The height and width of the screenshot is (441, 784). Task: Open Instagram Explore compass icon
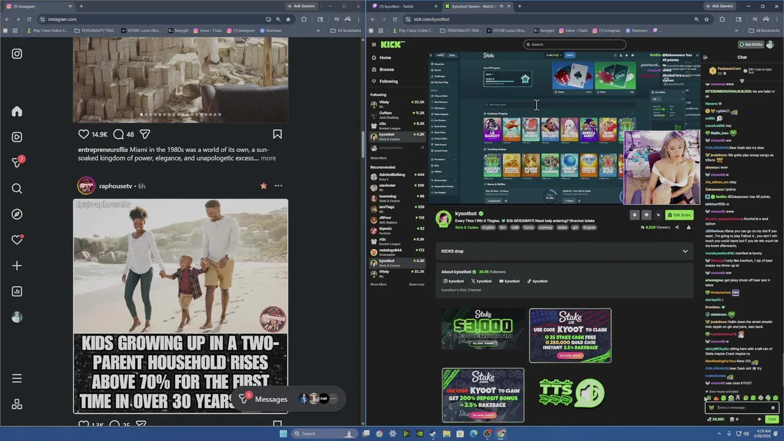pos(17,214)
